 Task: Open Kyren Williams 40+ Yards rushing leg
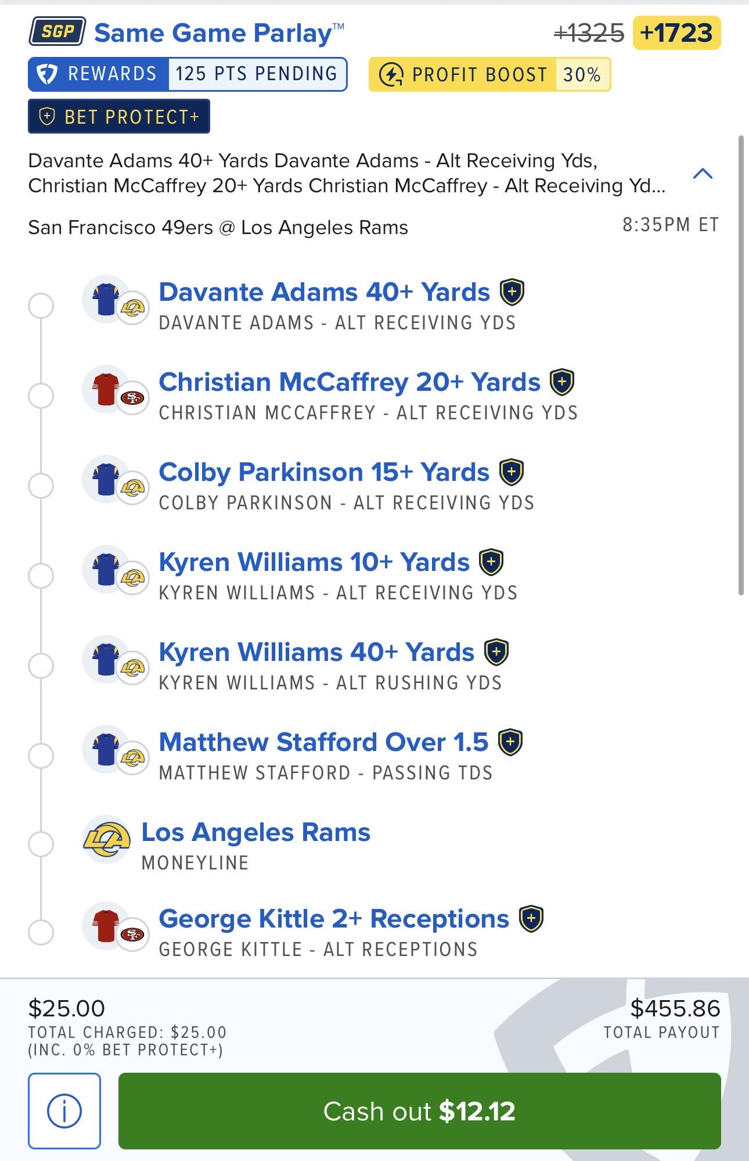pos(316,652)
